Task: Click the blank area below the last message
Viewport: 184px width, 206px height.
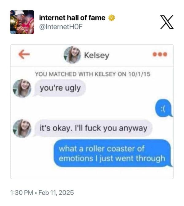Action: click(92, 173)
